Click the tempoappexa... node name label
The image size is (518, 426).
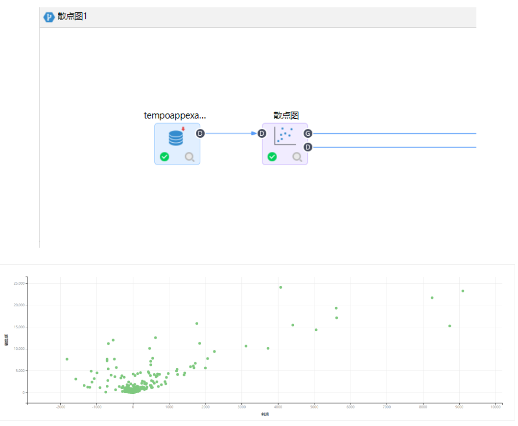tap(175, 116)
